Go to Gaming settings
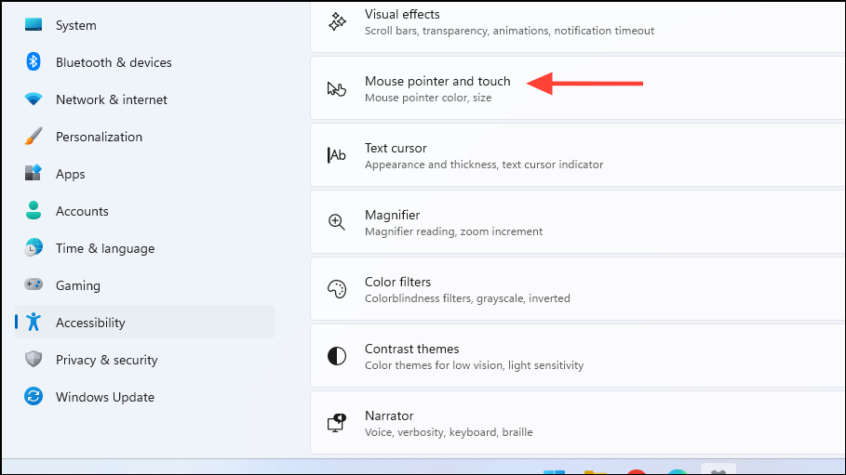846x475 pixels. click(146, 285)
